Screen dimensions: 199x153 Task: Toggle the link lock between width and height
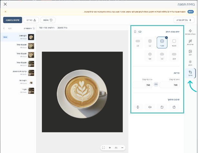click(x=156, y=84)
